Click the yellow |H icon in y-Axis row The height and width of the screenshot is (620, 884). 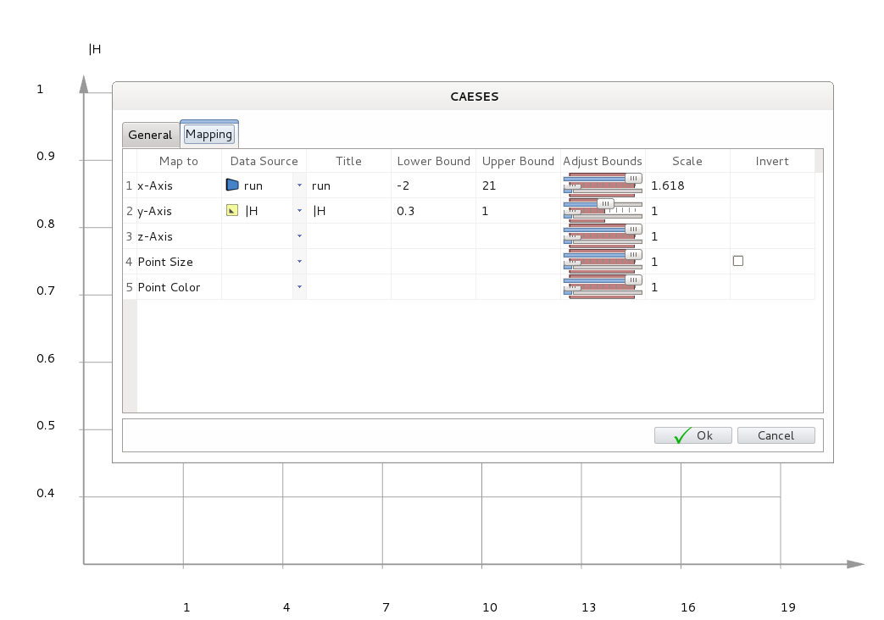(x=232, y=210)
